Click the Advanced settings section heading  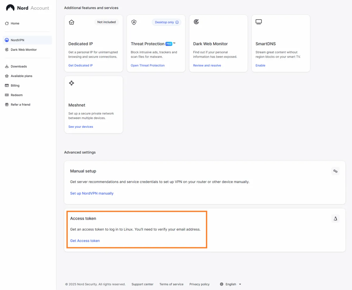click(x=80, y=152)
